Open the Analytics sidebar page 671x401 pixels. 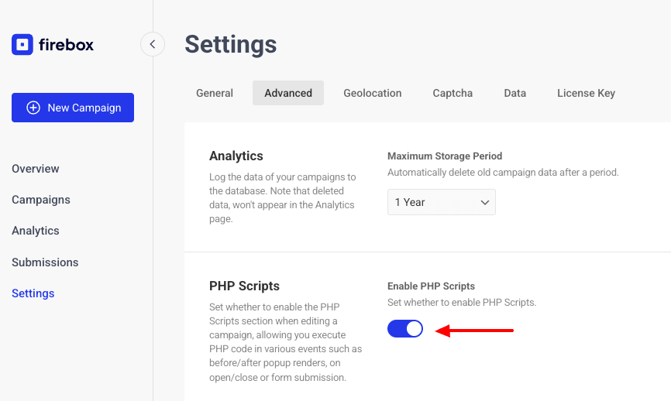point(36,231)
